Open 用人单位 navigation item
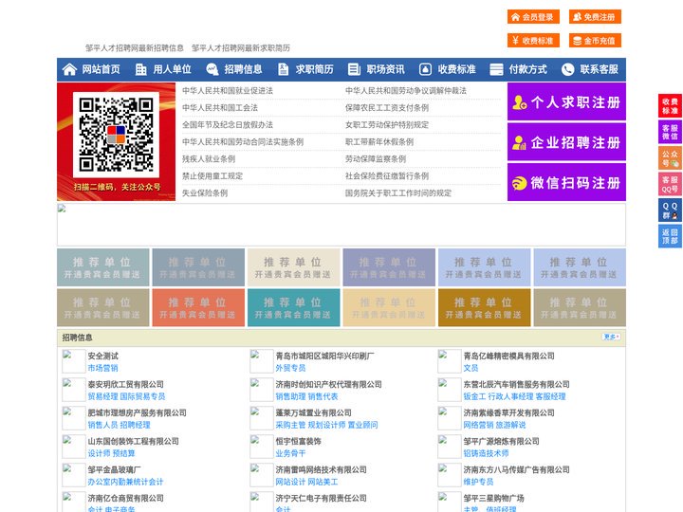 coord(172,69)
